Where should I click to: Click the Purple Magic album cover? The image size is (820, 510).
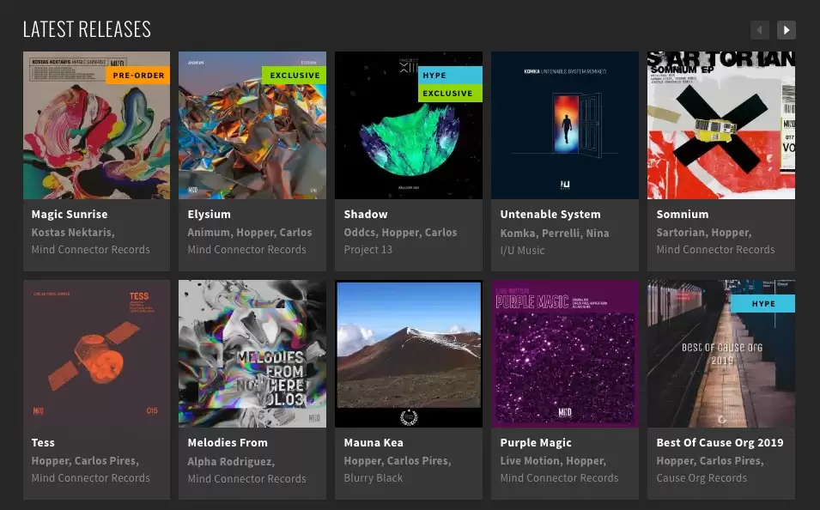565,354
